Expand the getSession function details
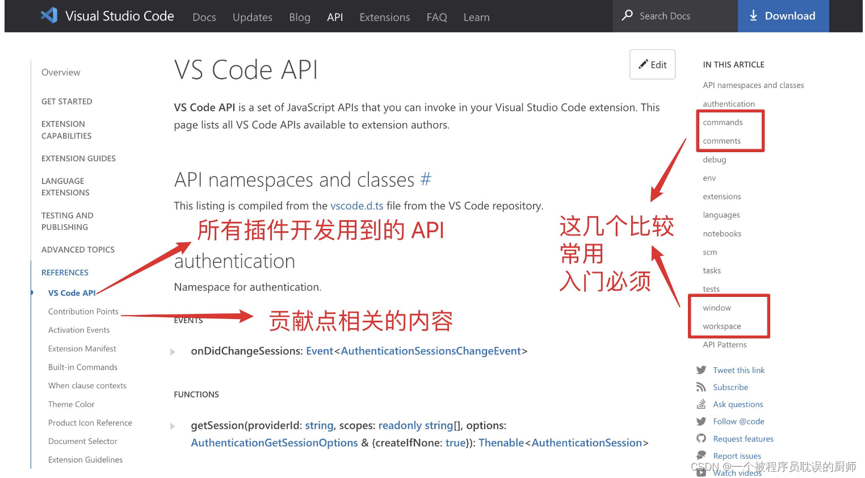This screenshot has height=478, width=865. [173, 425]
